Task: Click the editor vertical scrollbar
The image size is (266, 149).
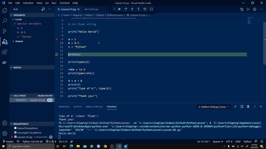Action: point(264,43)
